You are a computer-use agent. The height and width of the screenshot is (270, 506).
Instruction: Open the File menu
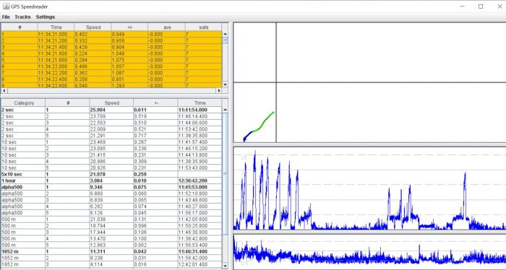pyautogui.click(x=6, y=17)
